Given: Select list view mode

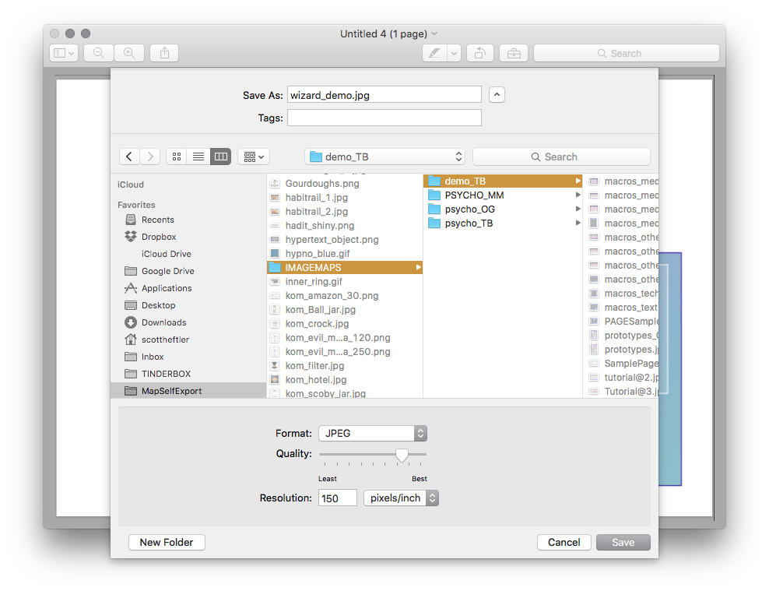Looking at the screenshot, I should point(198,156).
